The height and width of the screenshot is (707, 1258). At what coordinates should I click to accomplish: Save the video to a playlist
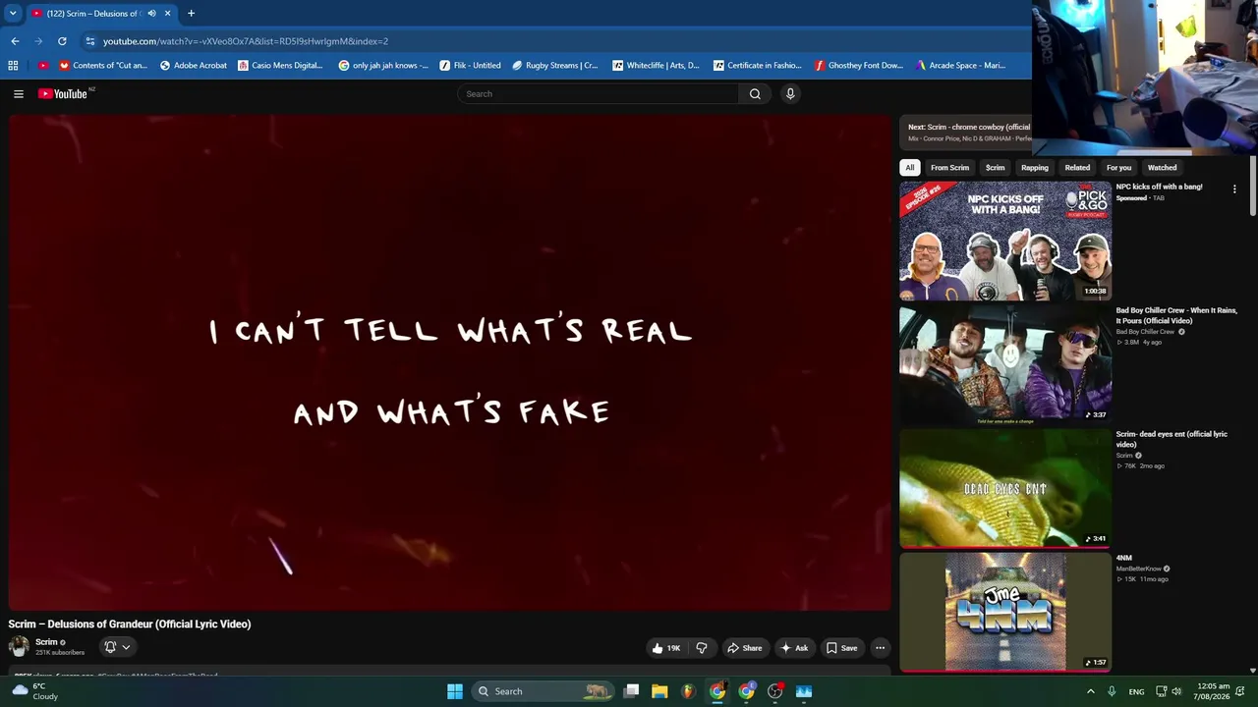(x=841, y=648)
